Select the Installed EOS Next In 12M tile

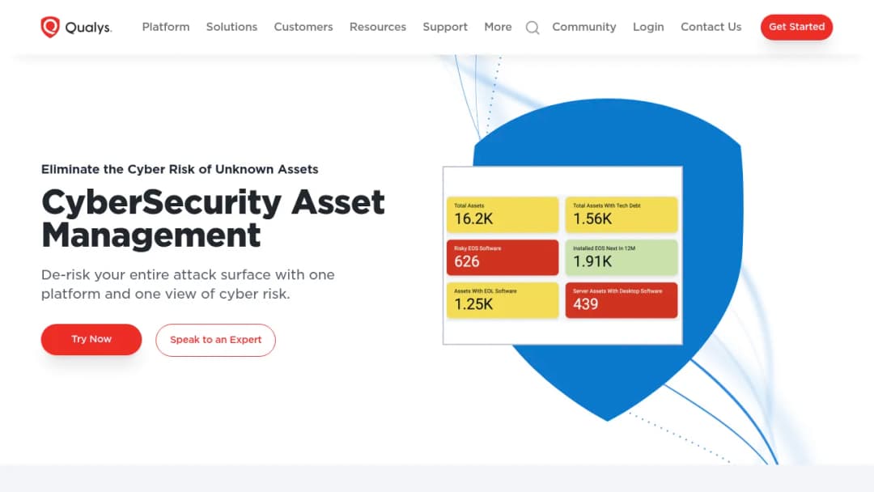622,257
